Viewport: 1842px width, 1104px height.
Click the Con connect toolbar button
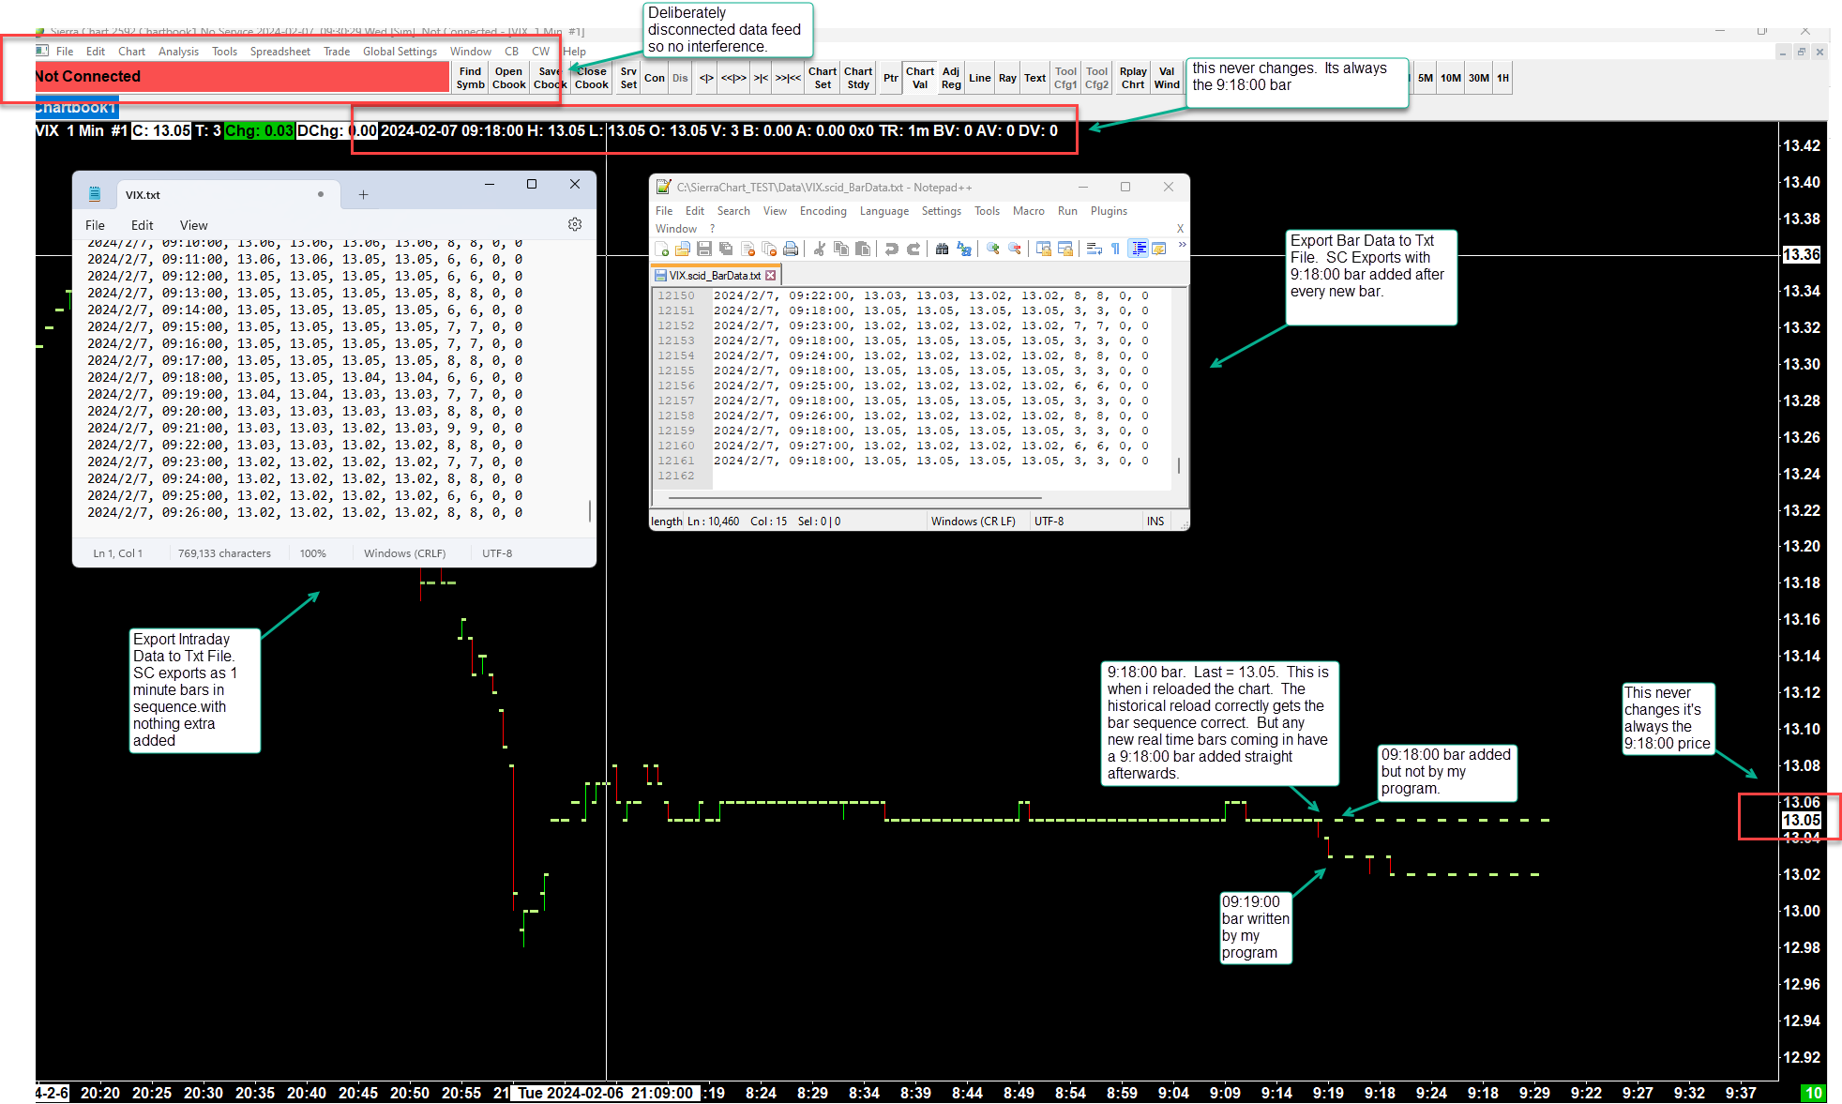tap(655, 78)
